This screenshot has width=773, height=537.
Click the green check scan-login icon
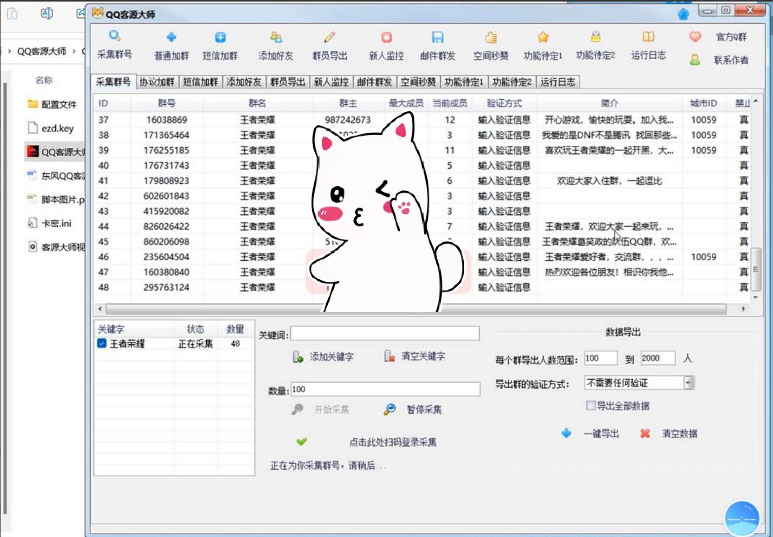pos(301,442)
